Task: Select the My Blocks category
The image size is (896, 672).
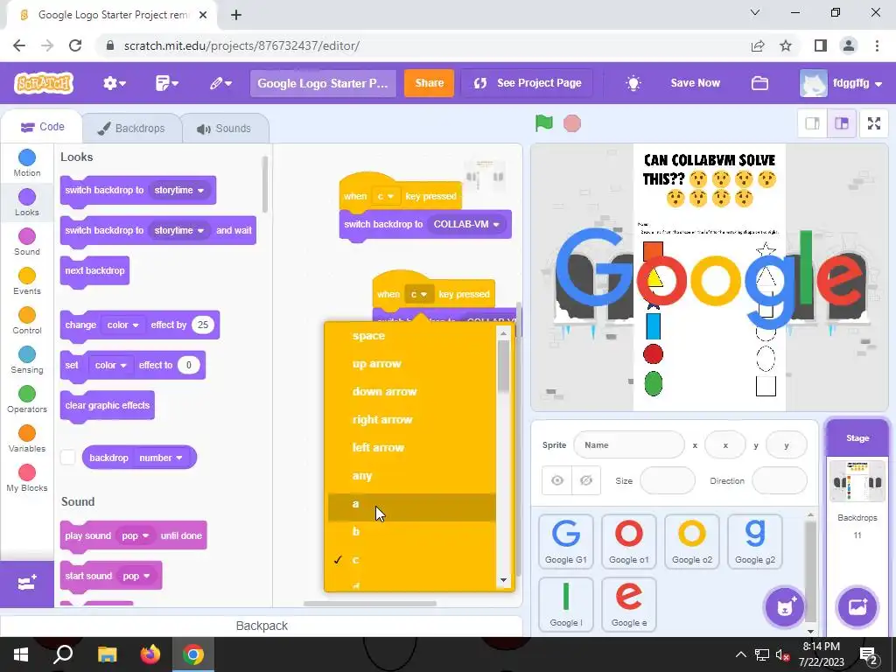Action: (x=27, y=479)
